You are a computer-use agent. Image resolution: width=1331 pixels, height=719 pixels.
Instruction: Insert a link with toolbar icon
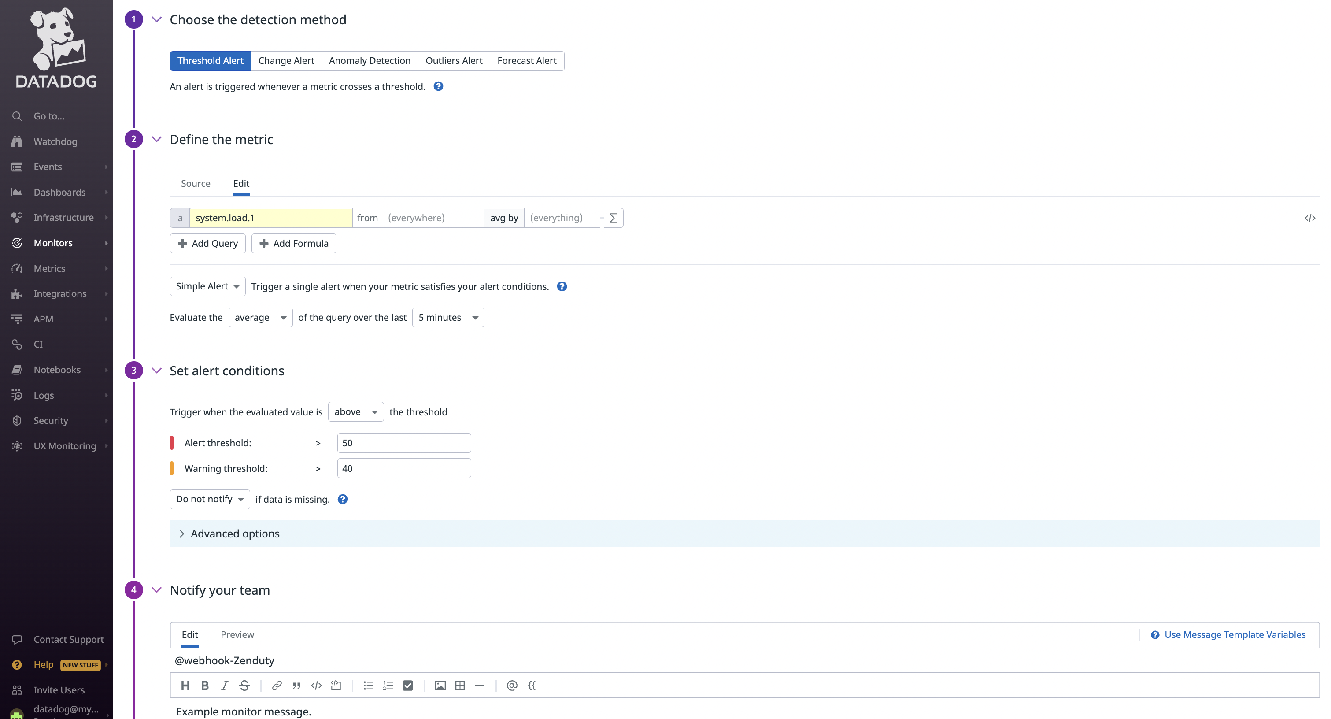tap(277, 686)
